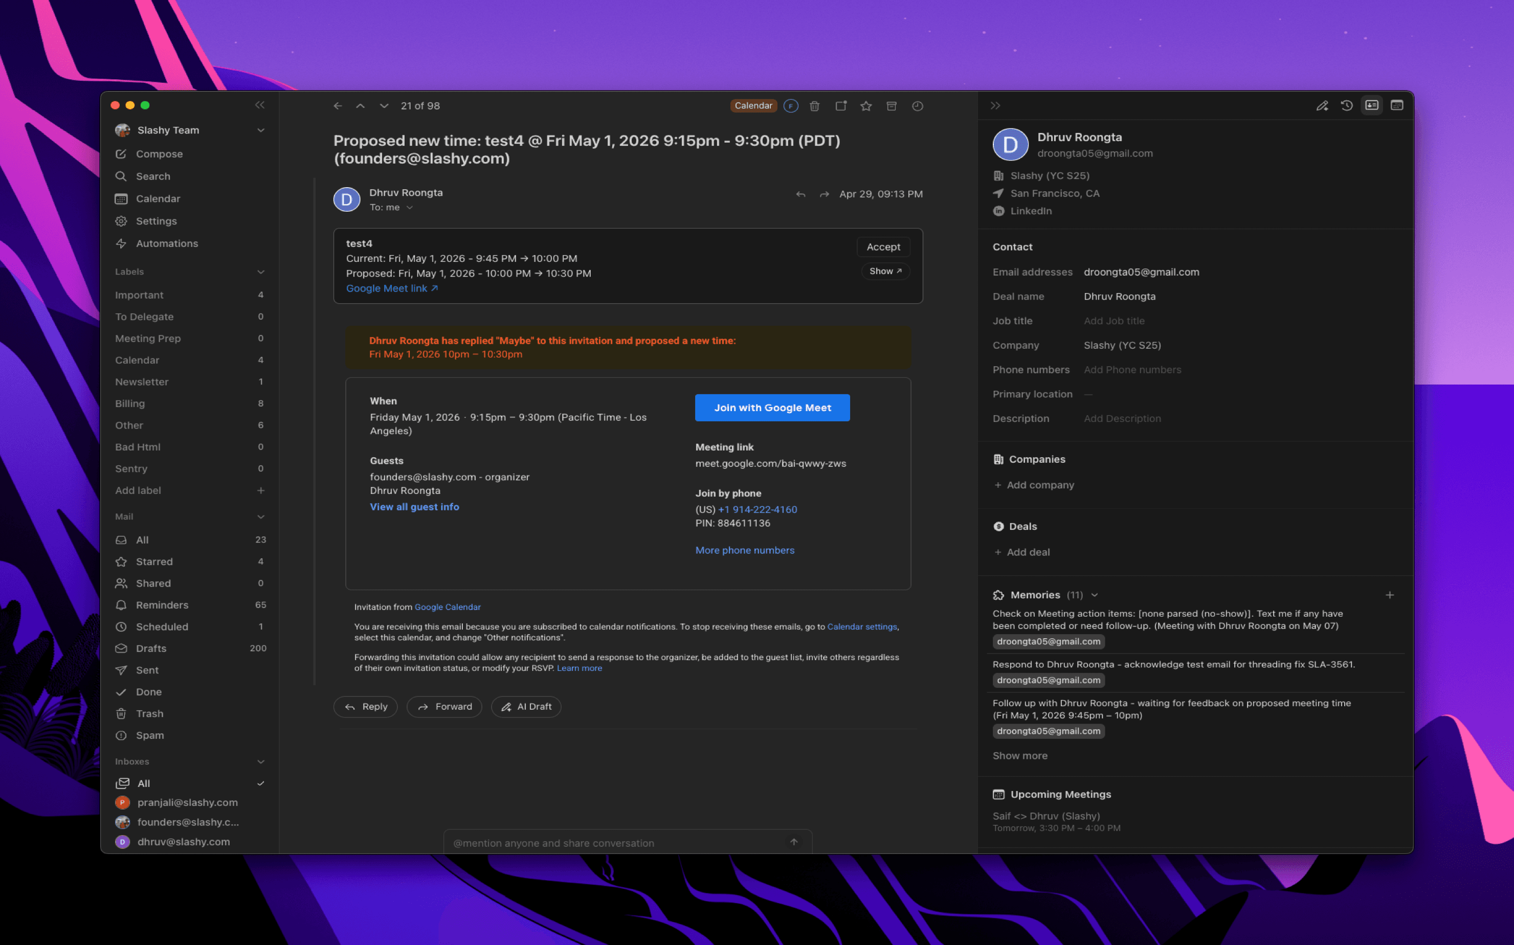Go to next email with down chevron
The image size is (1514, 945).
[384, 106]
